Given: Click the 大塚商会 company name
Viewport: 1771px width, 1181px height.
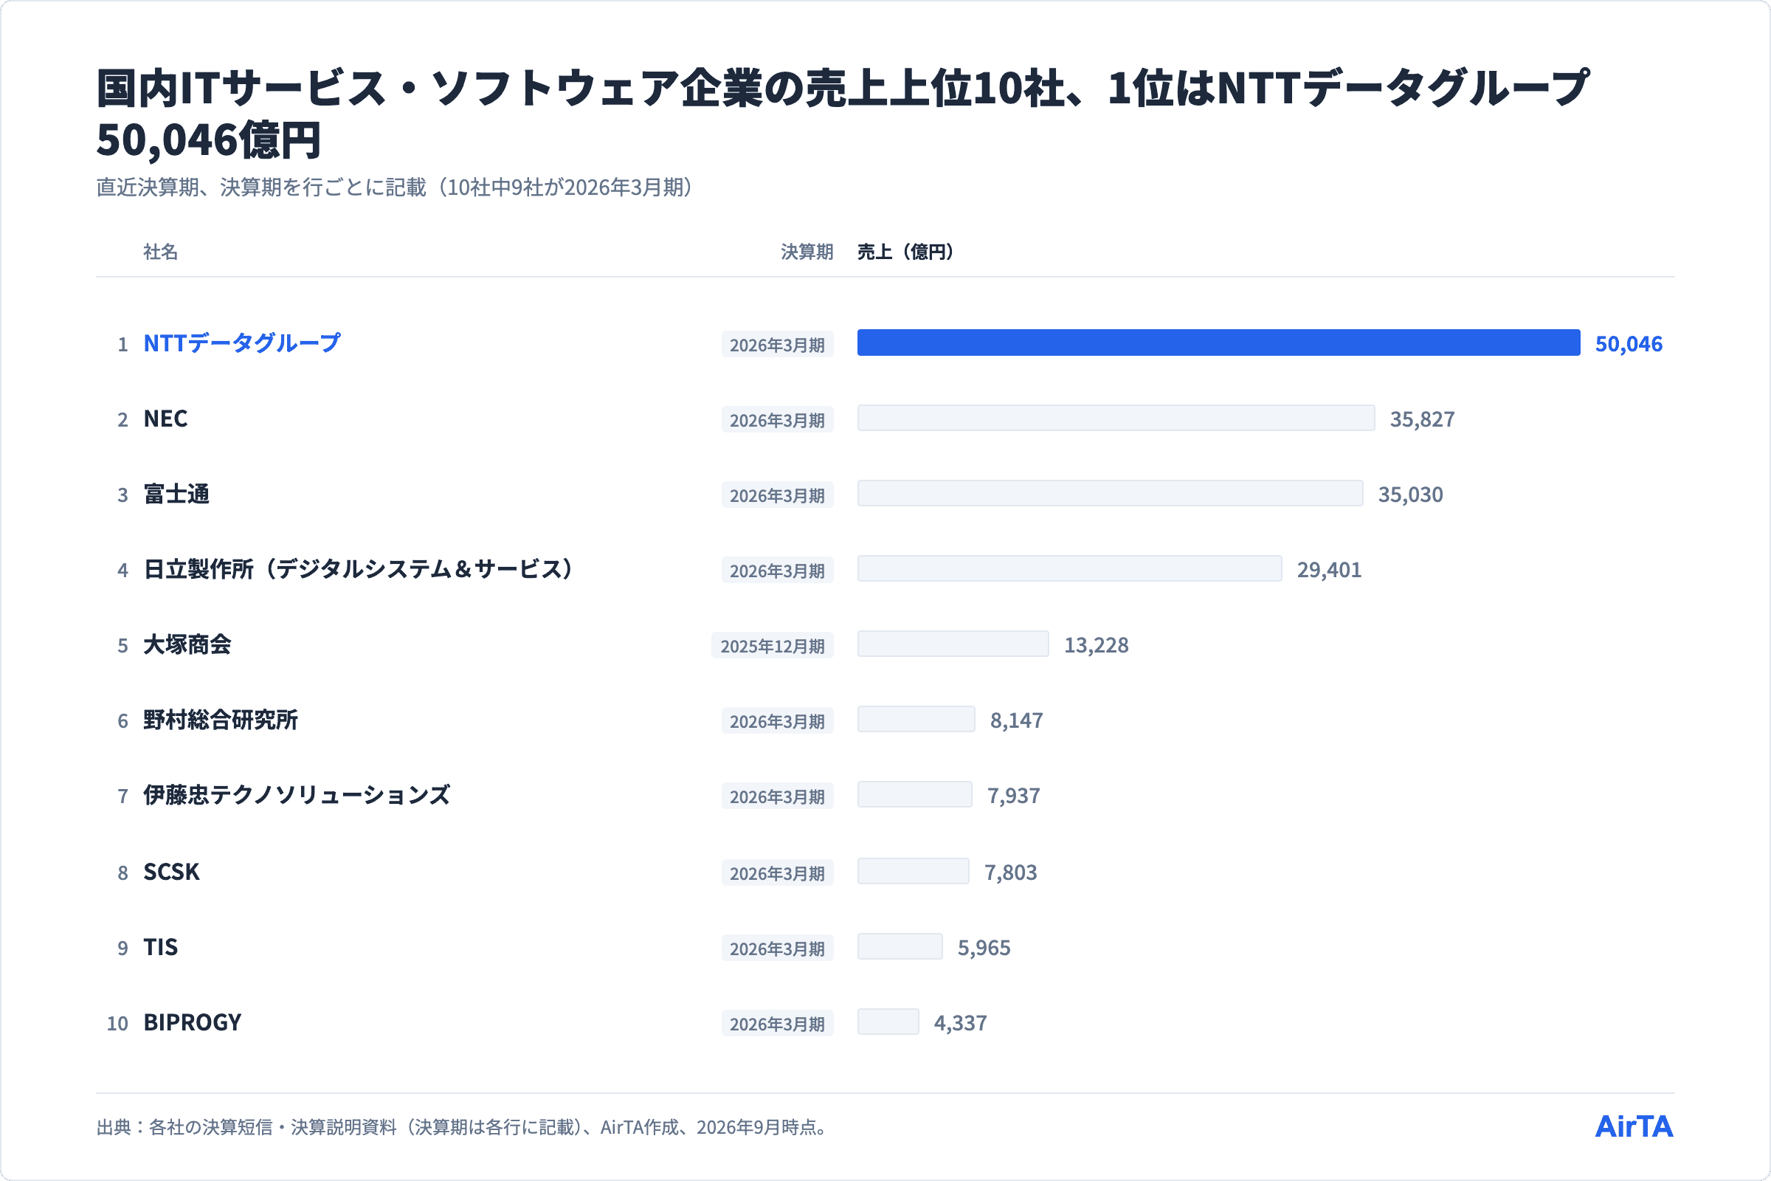Looking at the screenshot, I should (x=187, y=644).
